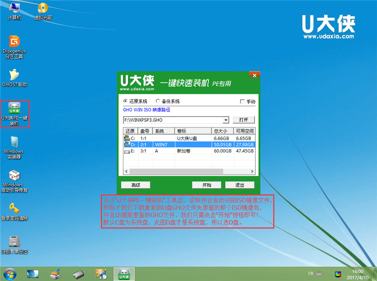Click the 高级 button
Screen dimensions: 377x281
[x=136, y=185]
